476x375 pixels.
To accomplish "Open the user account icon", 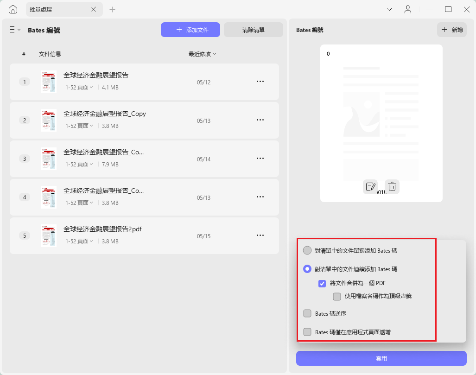I will pyautogui.click(x=408, y=9).
